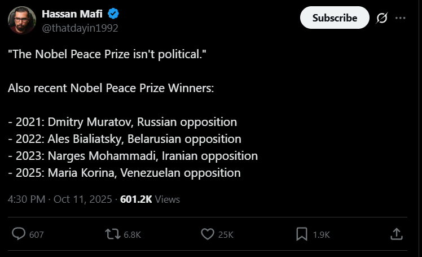Click the 607 replies count

click(x=36, y=234)
